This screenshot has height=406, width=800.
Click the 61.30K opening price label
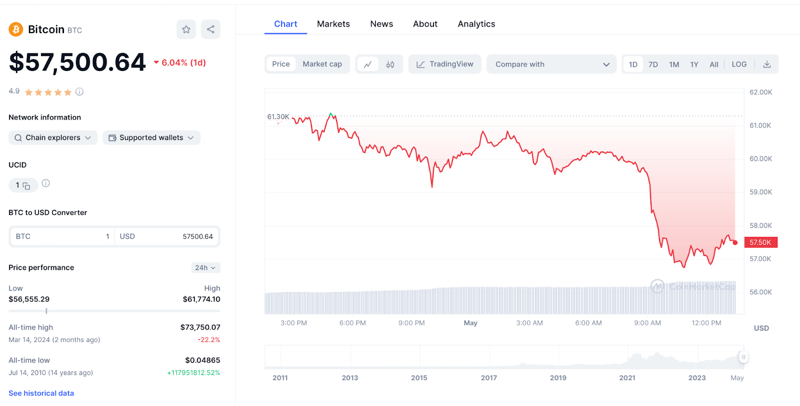pos(278,116)
